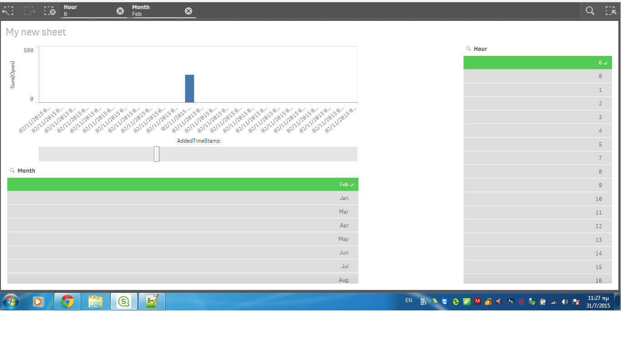Click the chart's mini scrollbar handle

coord(157,154)
